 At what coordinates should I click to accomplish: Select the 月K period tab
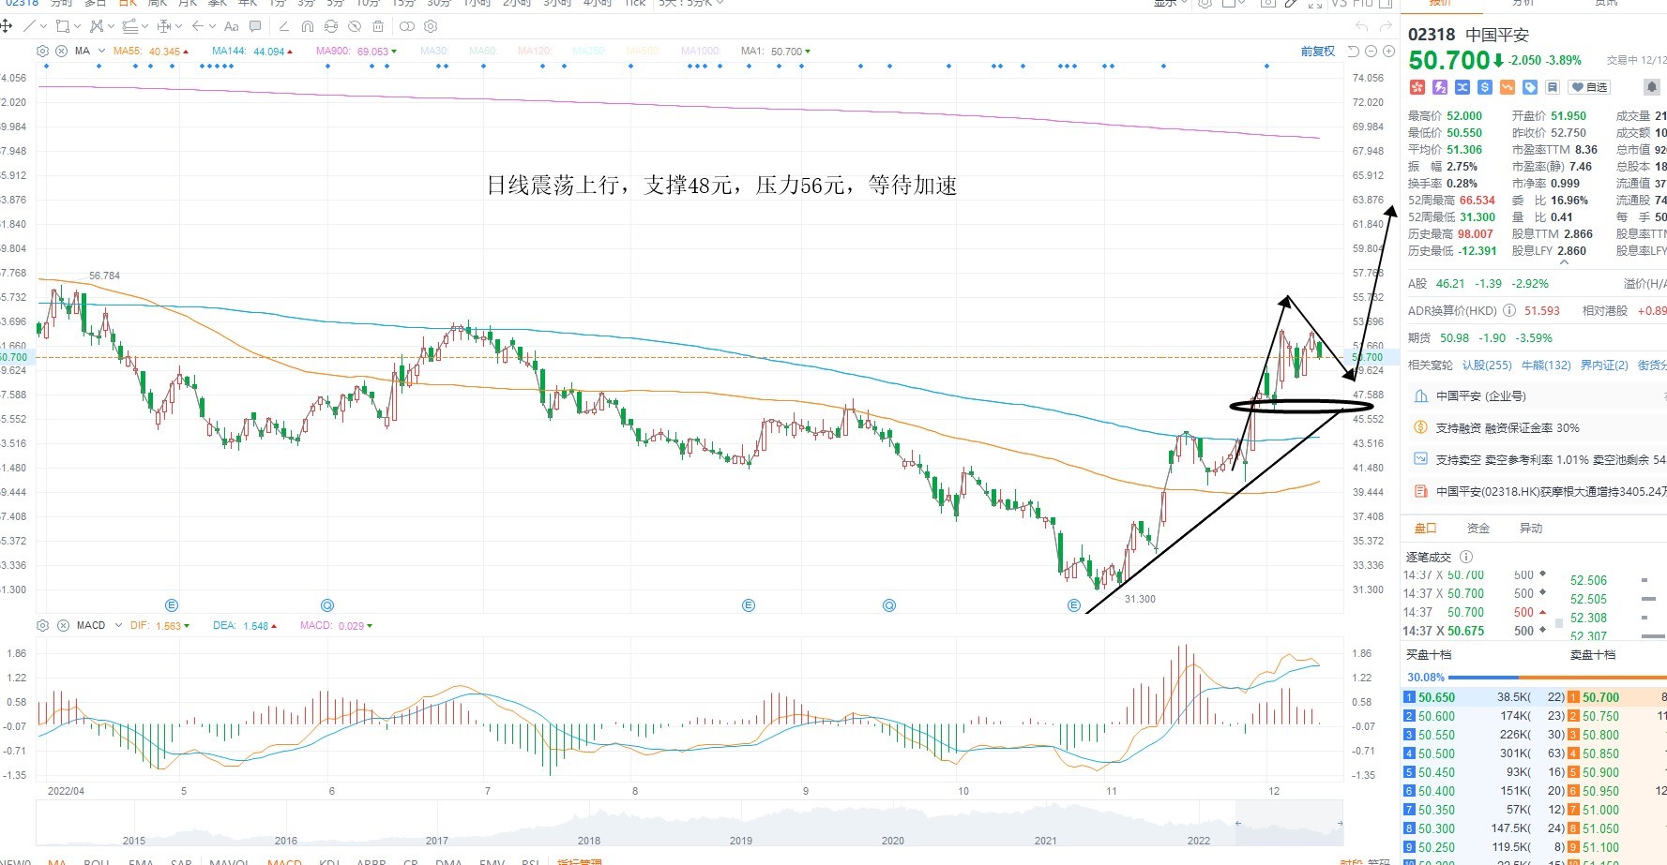click(188, 3)
